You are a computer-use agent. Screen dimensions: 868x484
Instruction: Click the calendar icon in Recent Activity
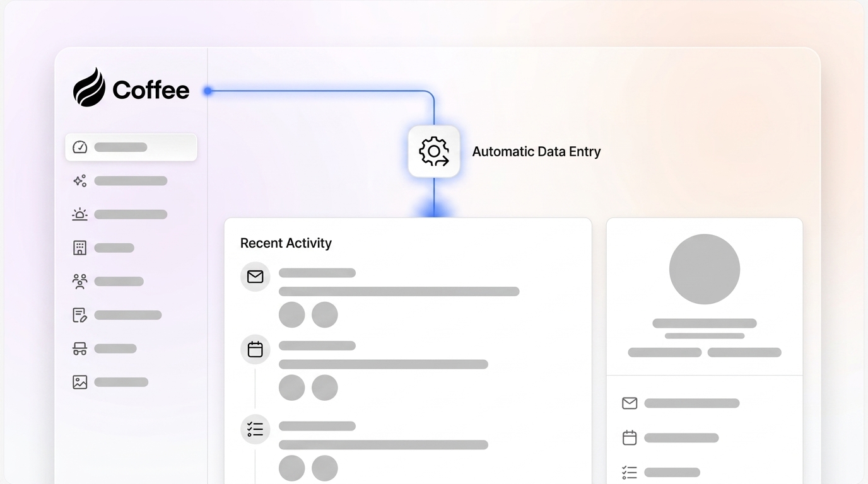click(x=255, y=349)
